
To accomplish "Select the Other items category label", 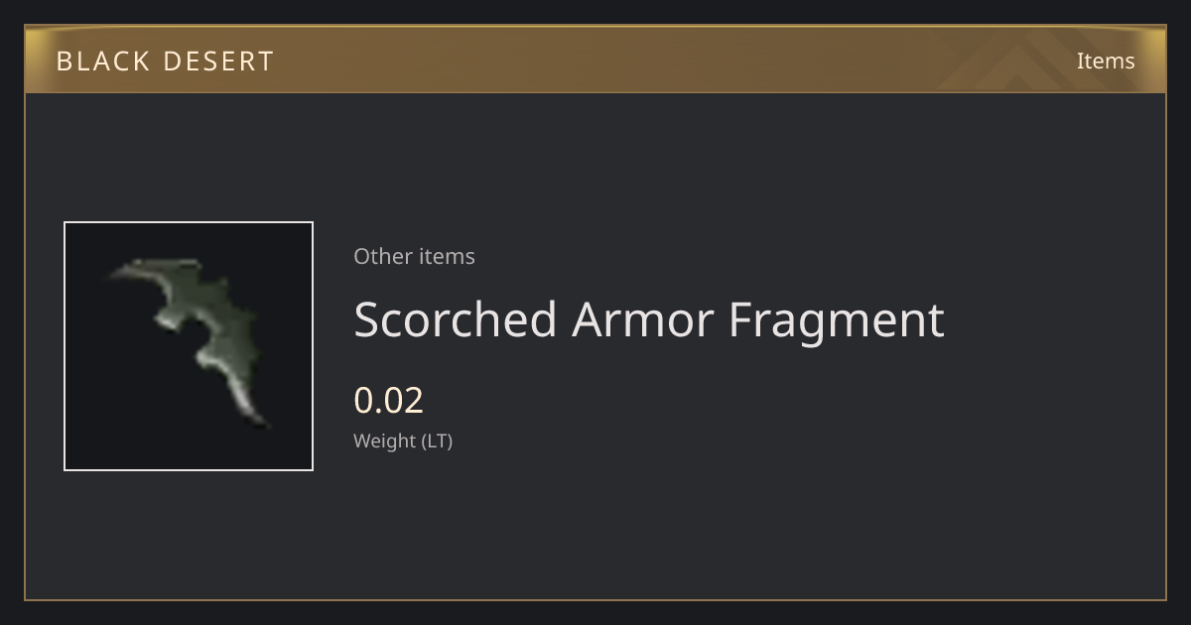I will click(414, 256).
